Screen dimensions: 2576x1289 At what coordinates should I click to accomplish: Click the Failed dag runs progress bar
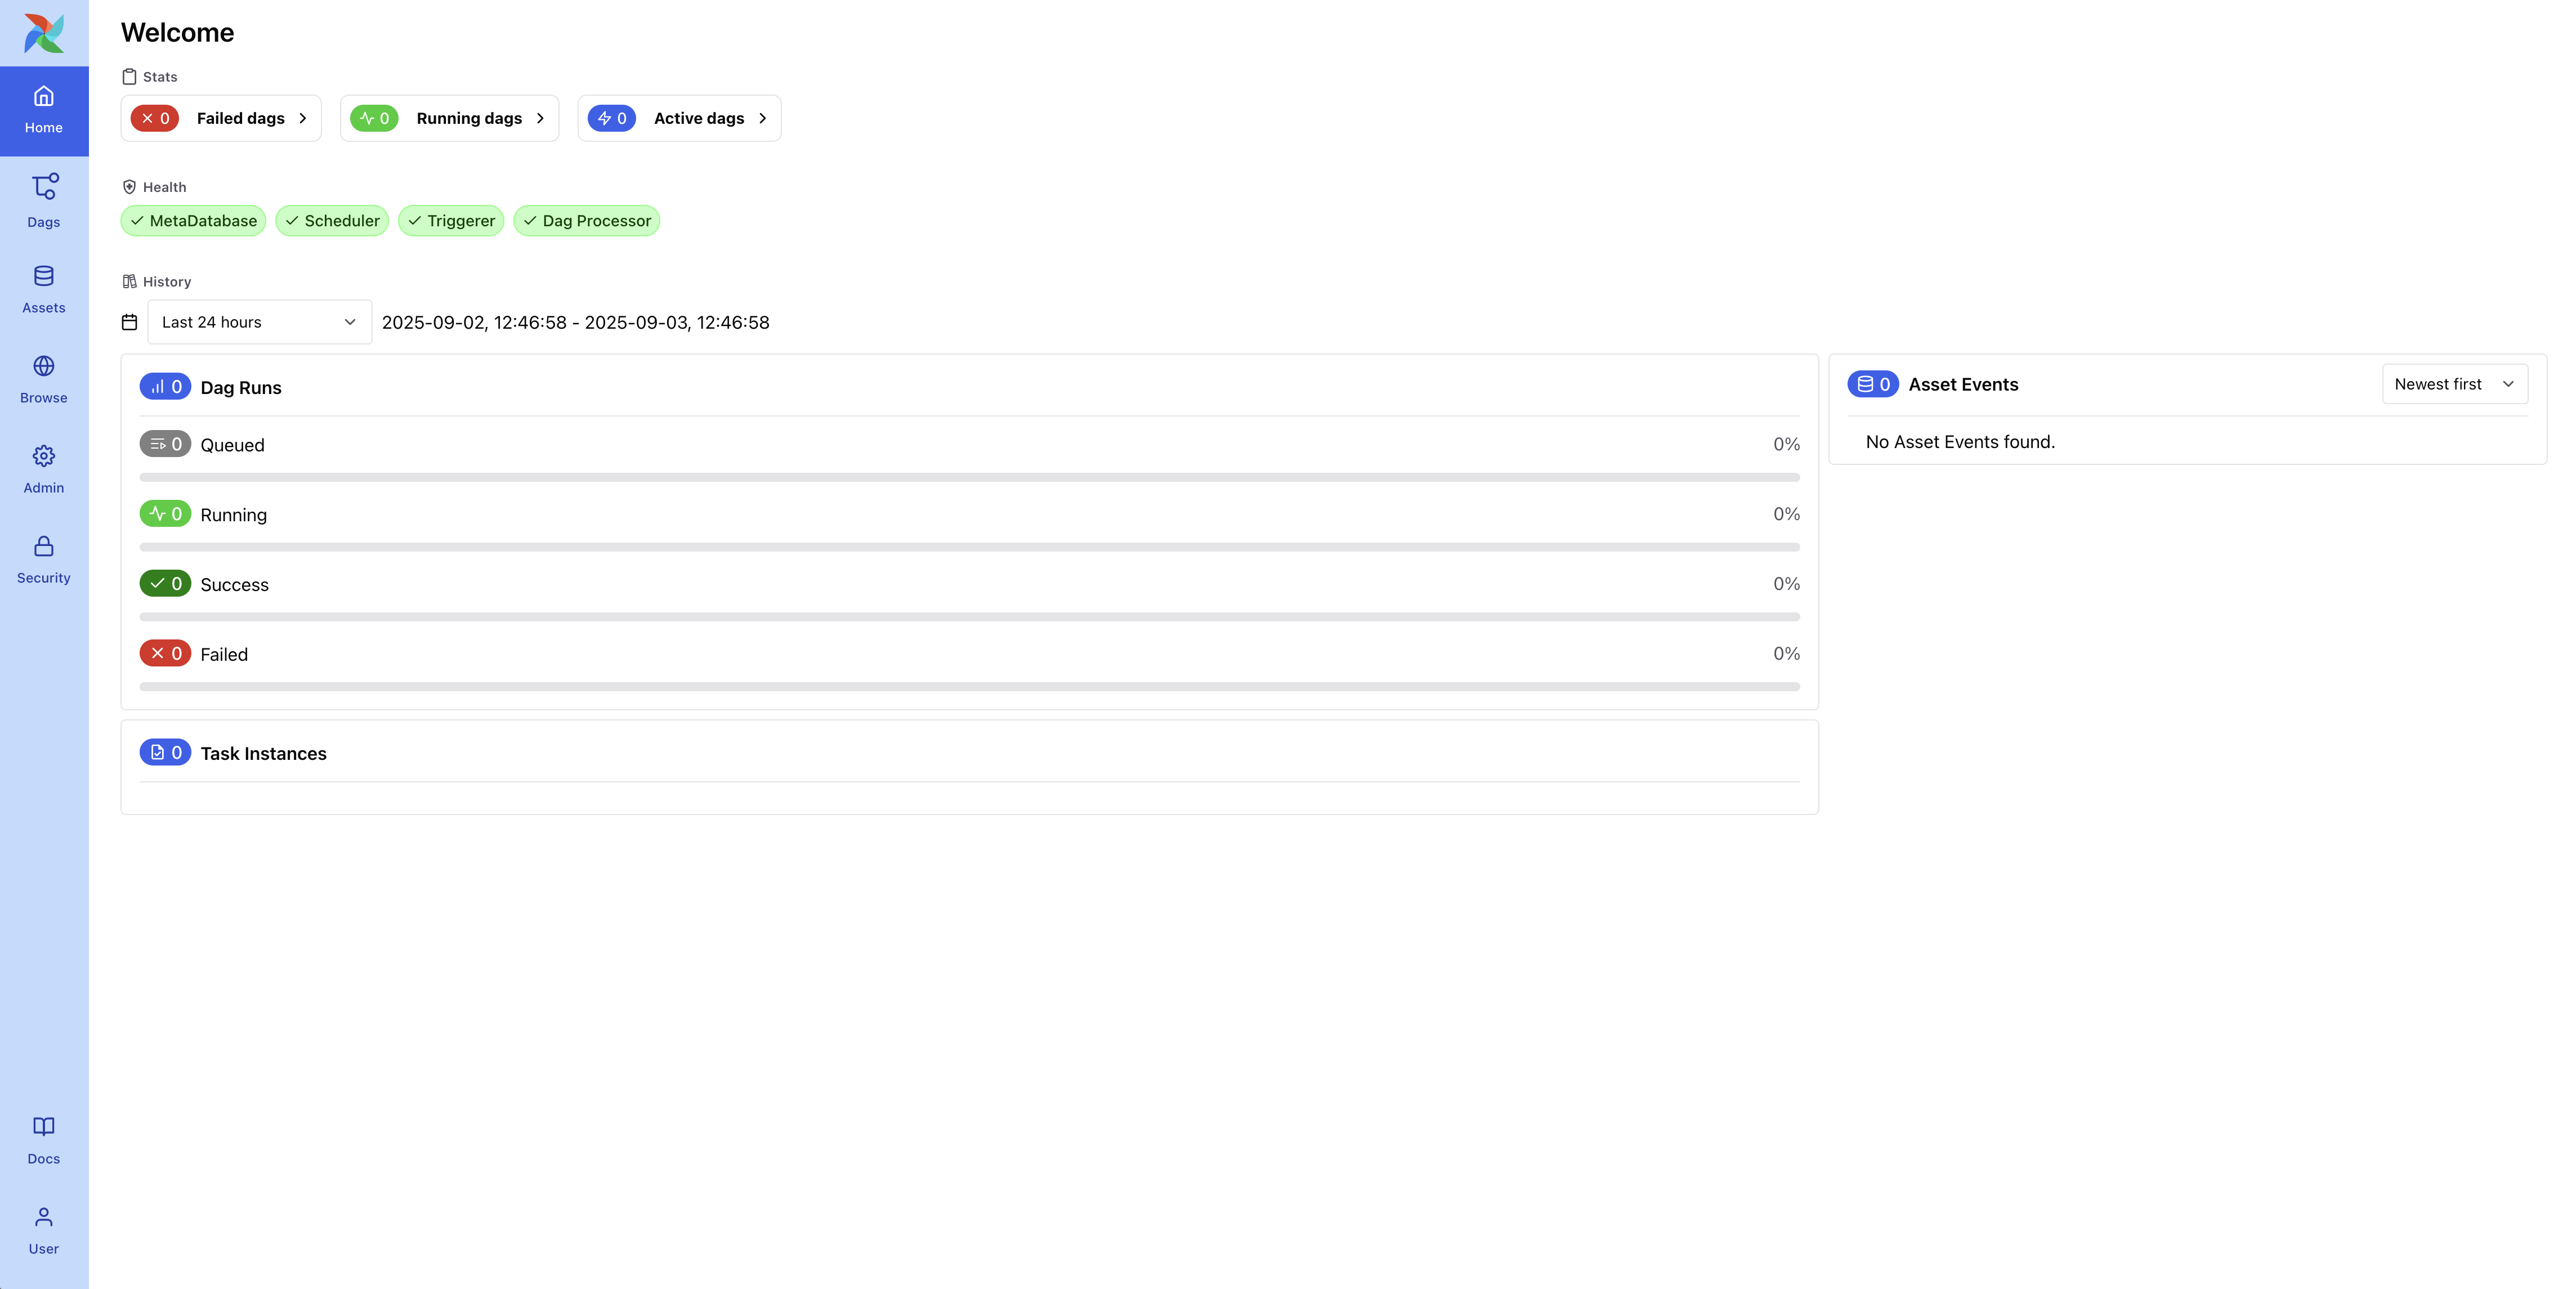[x=968, y=687]
